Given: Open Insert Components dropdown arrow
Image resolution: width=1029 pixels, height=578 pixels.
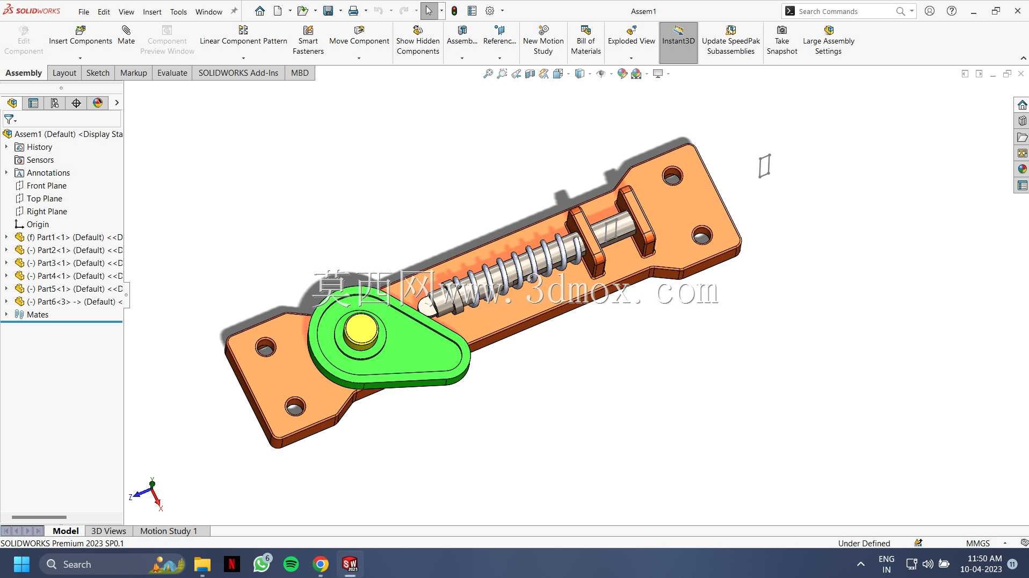Looking at the screenshot, I should (80, 58).
